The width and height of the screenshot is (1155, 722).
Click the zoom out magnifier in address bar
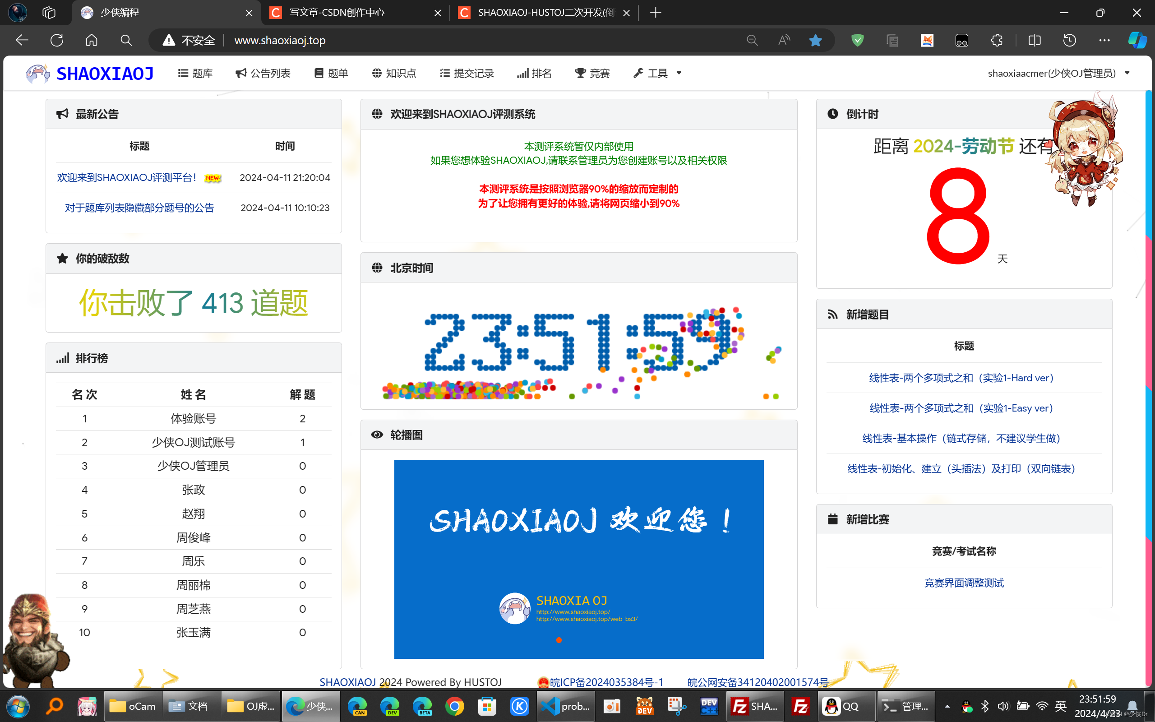pyautogui.click(x=752, y=40)
